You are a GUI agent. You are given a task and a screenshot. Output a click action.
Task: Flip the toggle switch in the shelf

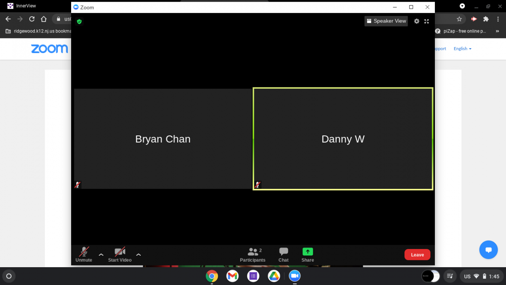[430, 276]
